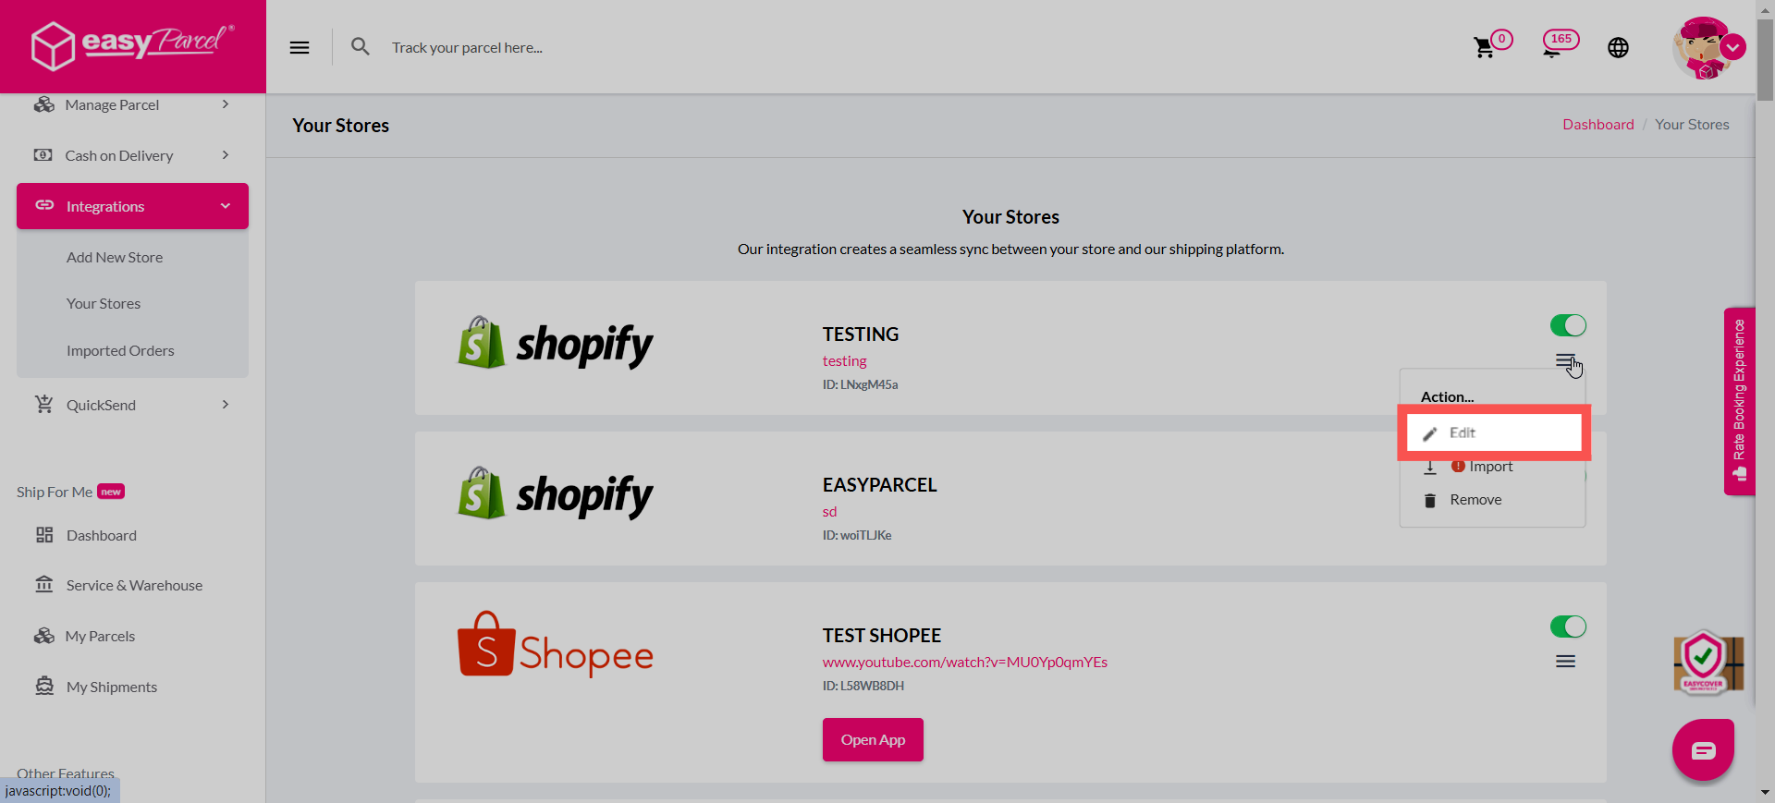Click the scrollbar down arrow

(1766, 793)
